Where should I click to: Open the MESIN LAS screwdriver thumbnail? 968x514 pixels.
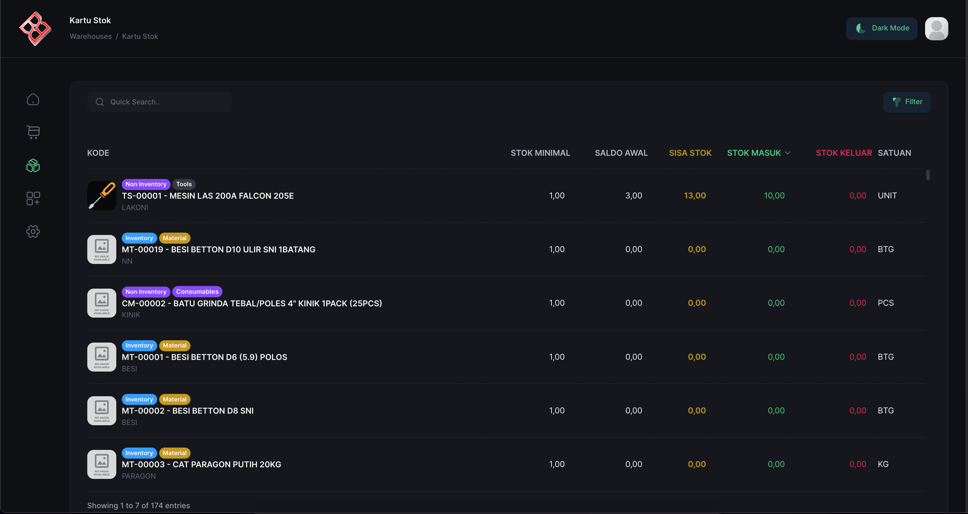pos(101,196)
